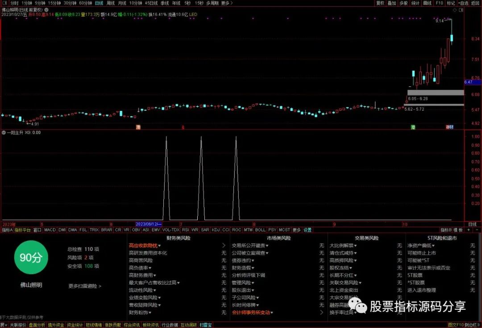
Task: Select the 5分钟 period
Action: (x=40, y=3)
